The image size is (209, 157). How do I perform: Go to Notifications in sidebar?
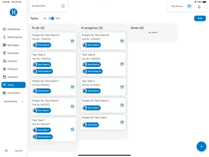coord(13,37)
